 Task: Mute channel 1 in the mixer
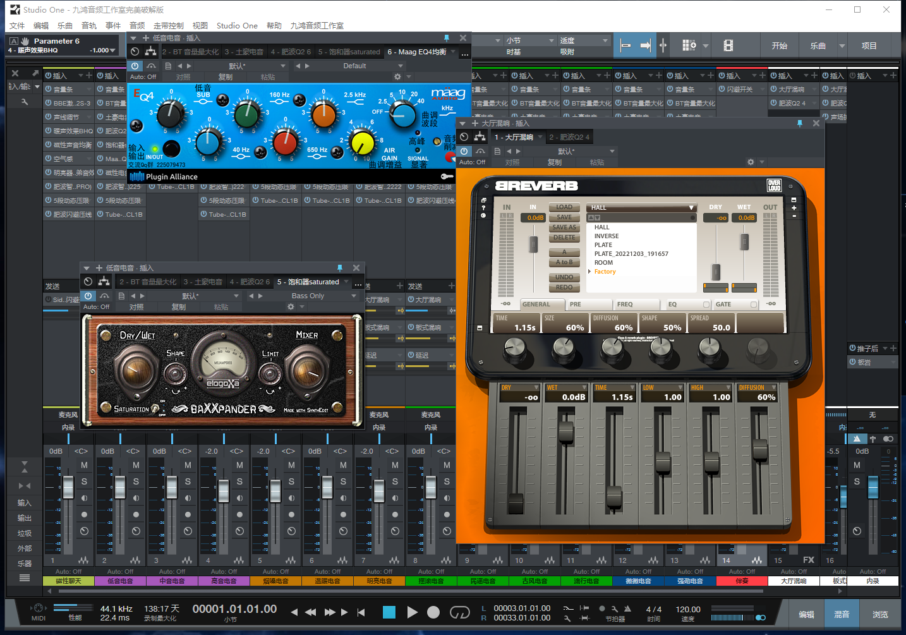tap(85, 466)
